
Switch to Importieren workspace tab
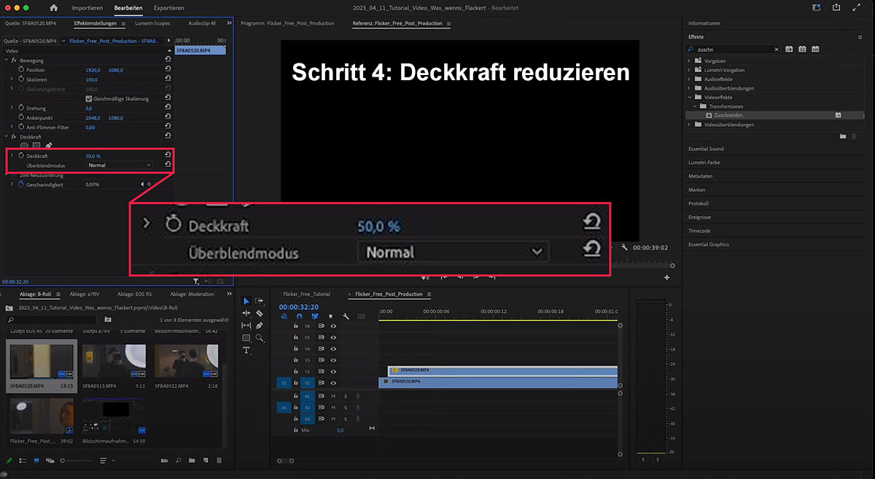tap(87, 7)
